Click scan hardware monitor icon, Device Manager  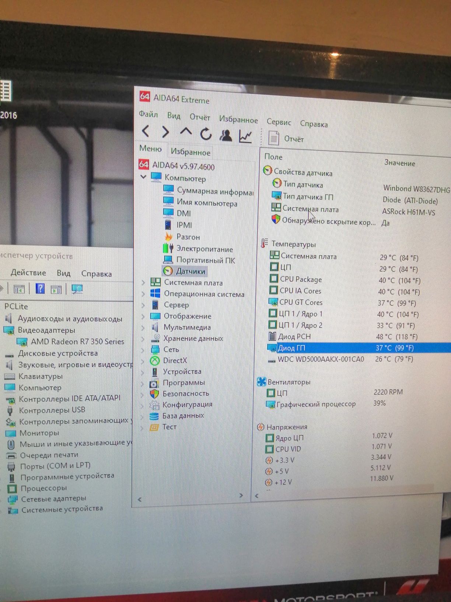[x=77, y=290]
